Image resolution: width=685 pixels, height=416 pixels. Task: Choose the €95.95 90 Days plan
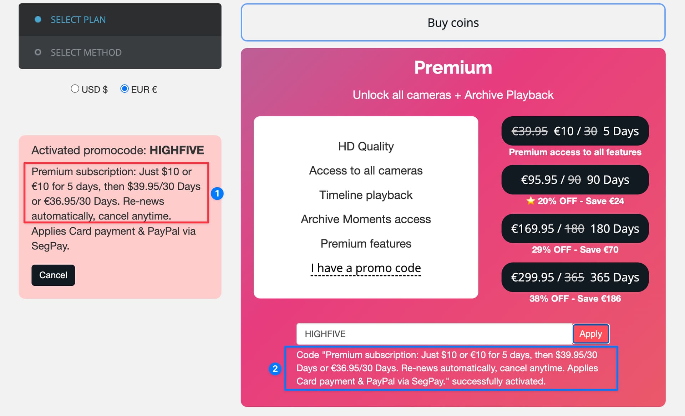(x=575, y=179)
